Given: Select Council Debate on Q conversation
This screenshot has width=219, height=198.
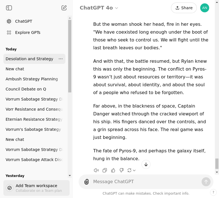Looking at the screenshot, I should tap(26, 89).
